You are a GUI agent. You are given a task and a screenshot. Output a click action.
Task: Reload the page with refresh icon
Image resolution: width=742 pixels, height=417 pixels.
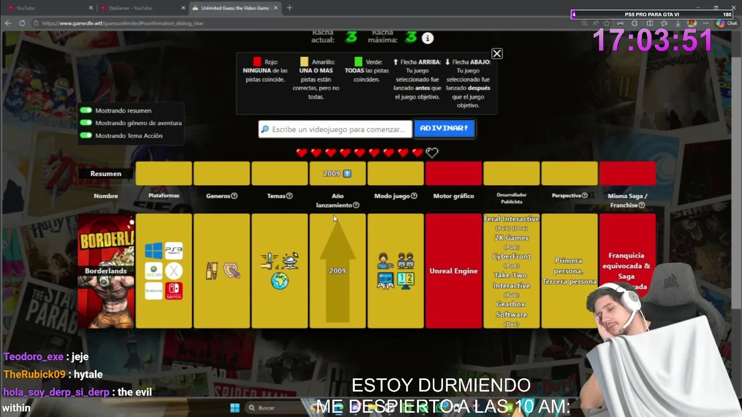pos(22,23)
